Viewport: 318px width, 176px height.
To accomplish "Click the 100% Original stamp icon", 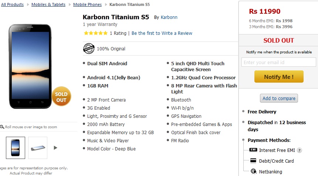I will click(x=89, y=49).
